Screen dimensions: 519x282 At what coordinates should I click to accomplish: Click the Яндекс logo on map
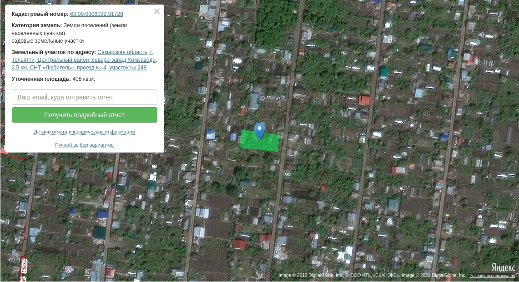503,267
